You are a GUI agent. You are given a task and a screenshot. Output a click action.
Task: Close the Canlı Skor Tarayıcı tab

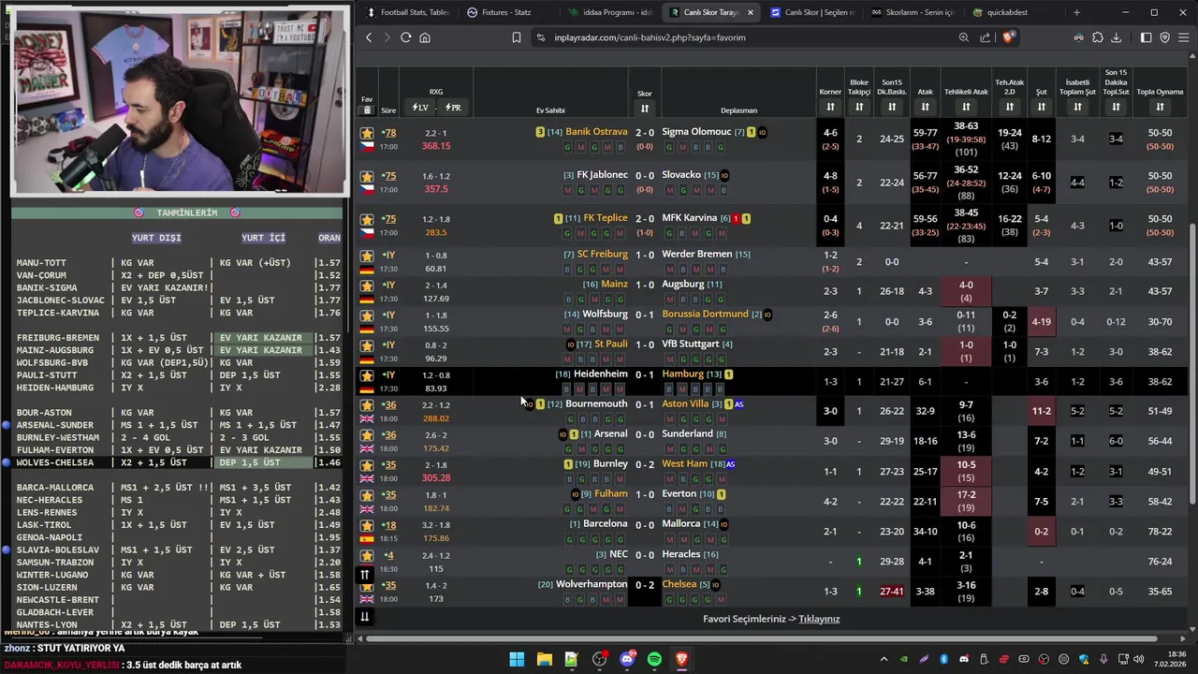pos(750,12)
